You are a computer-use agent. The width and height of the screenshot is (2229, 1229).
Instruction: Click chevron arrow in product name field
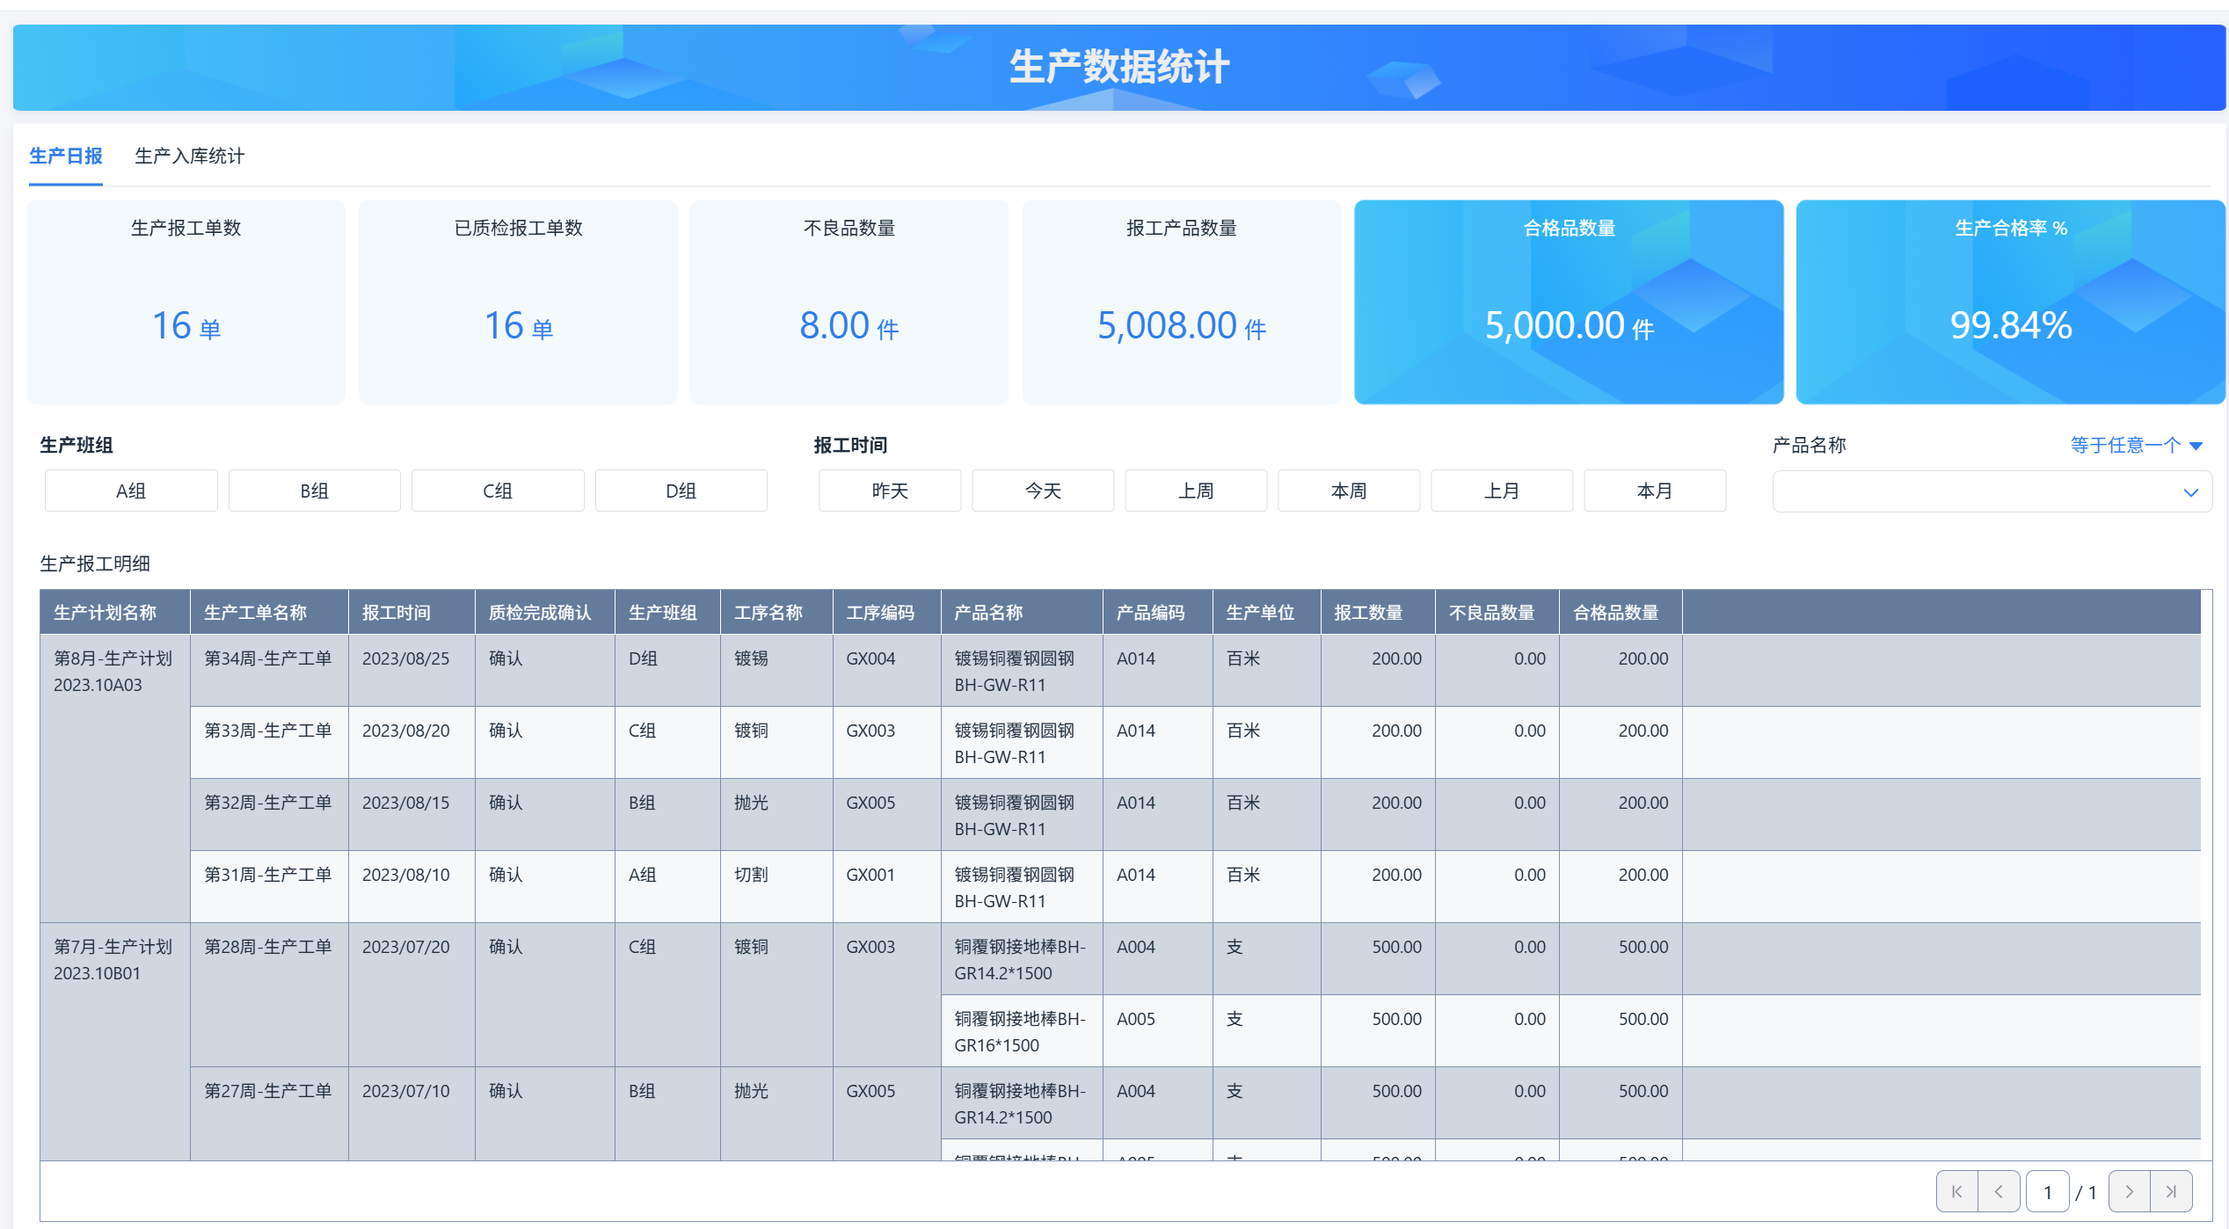pyautogui.click(x=2190, y=492)
